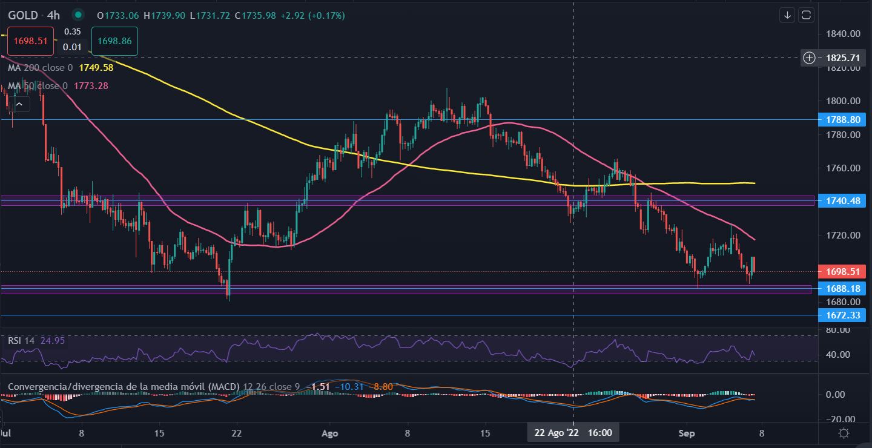Click the +2.92 (+0.17%) change value
The height and width of the screenshot is (448, 872).
click(312, 15)
